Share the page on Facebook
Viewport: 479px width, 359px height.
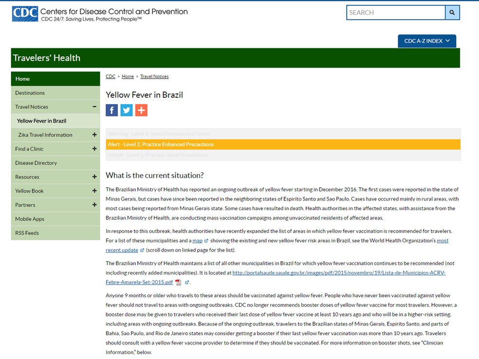(111, 110)
